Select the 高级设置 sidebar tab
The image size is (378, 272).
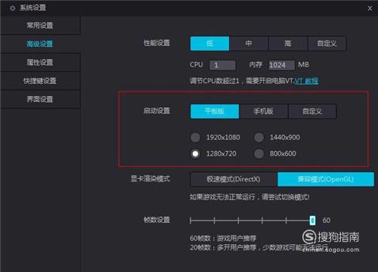click(x=40, y=44)
